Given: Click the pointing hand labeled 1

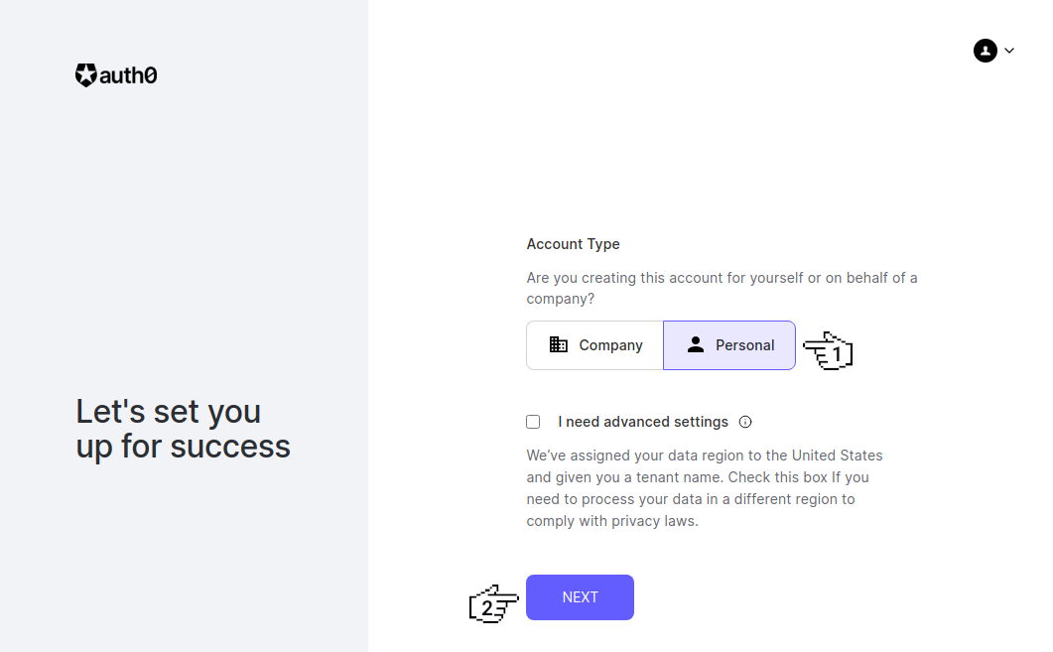Looking at the screenshot, I should coord(828,352).
